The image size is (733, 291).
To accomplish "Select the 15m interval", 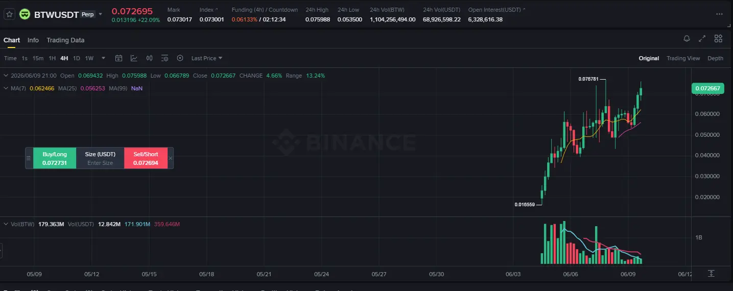I will [x=38, y=58].
